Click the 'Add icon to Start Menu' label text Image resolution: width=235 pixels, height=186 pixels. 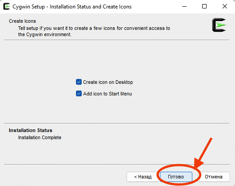[x=108, y=94]
